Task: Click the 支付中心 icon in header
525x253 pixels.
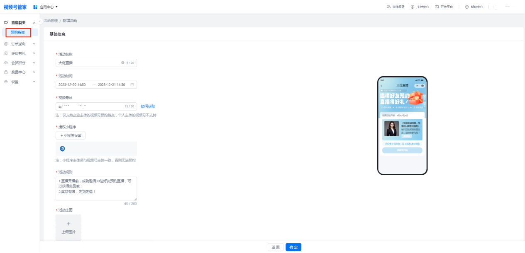Action: coord(413,7)
